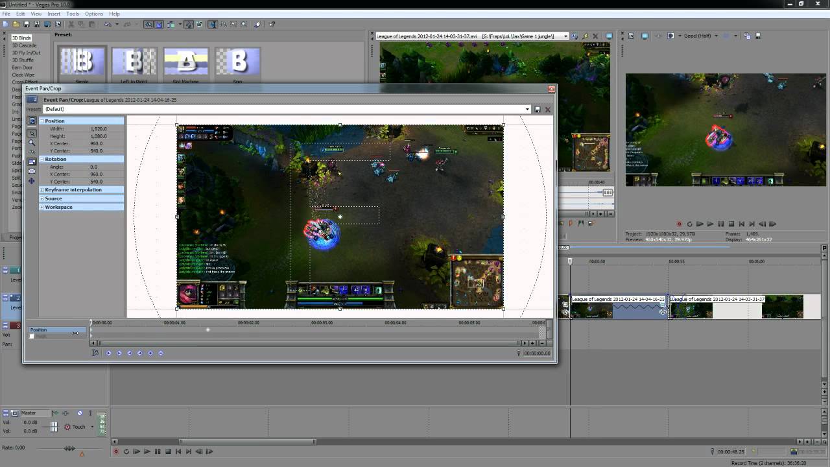Screen dimensions: 830x467
Task: Toggle the Enable Snapping toolbar button
Action: (149, 25)
